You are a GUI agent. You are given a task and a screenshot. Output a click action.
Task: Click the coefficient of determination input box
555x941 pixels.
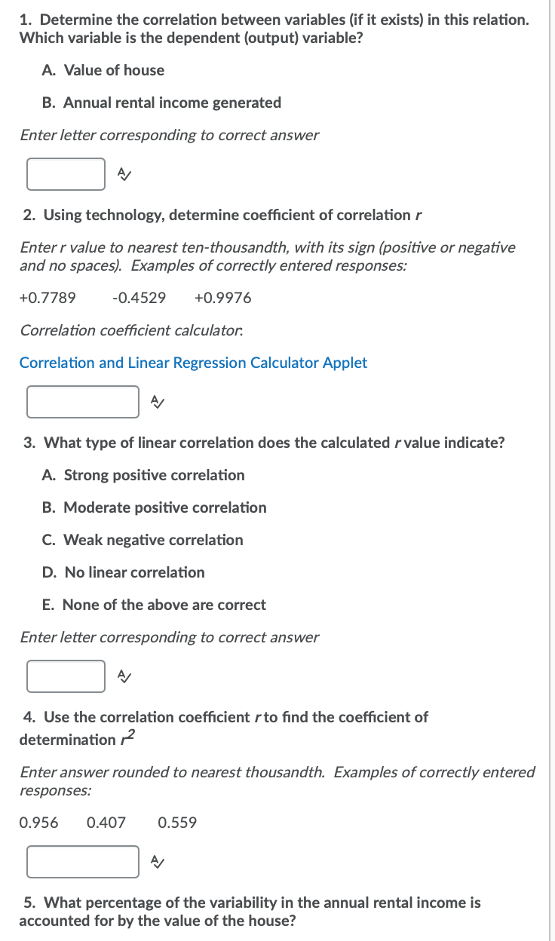pyautogui.click(x=83, y=862)
